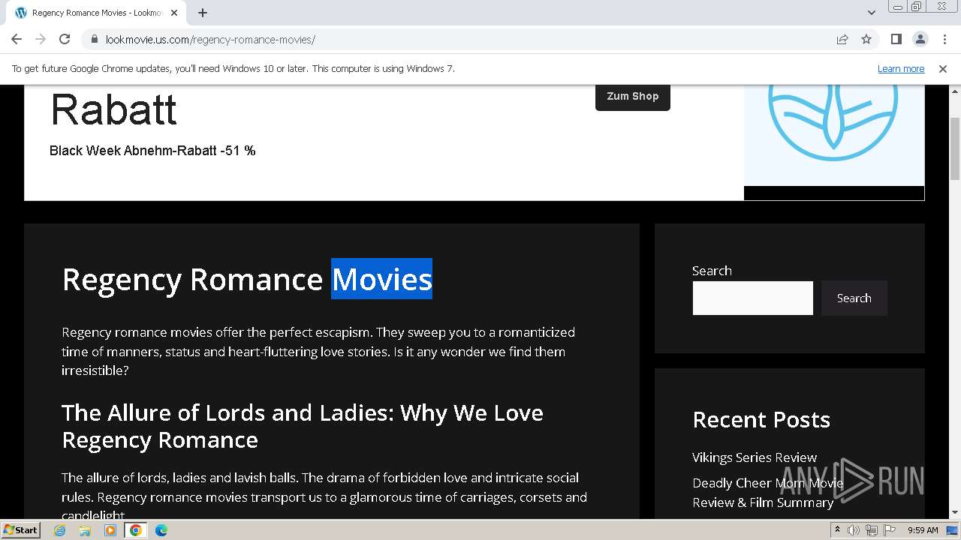Click the Recent Posts heading
Viewport: 961px width, 540px height.
(x=761, y=419)
